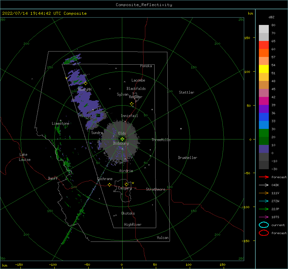Click the Drumheller label

click(x=188, y=158)
